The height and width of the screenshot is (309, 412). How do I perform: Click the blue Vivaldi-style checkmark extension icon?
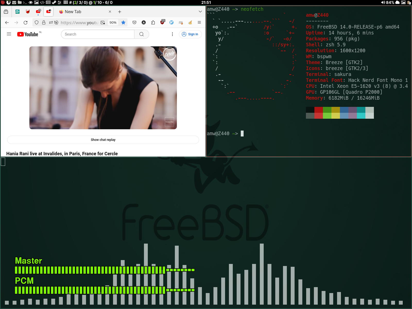[x=171, y=23]
